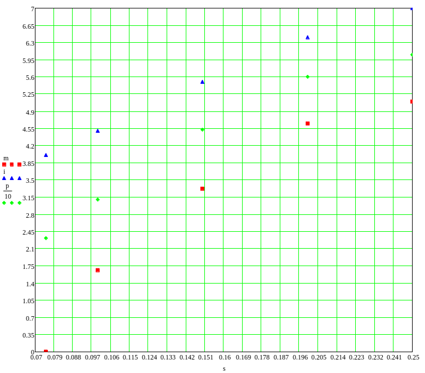The width and height of the screenshot is (425, 373).
Task: Click the x-axis value 0.097
Action: [x=92, y=357]
